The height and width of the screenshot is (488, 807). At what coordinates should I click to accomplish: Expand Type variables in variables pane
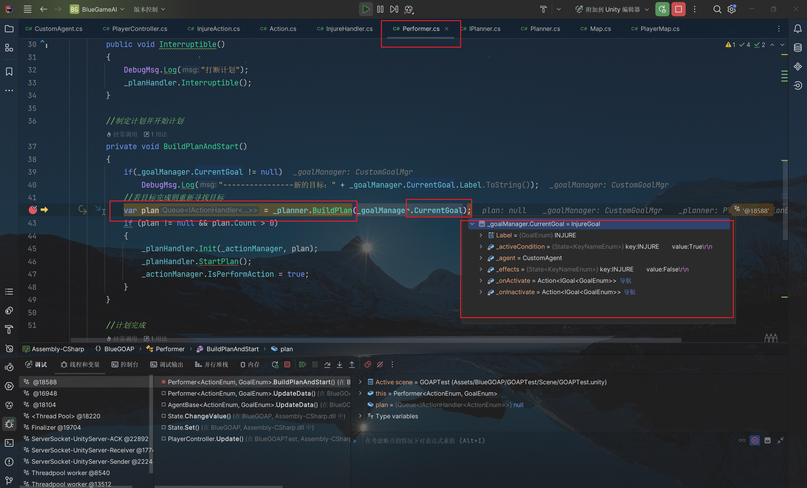pos(360,416)
